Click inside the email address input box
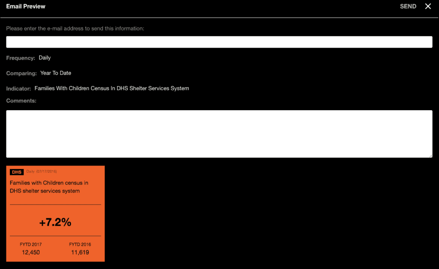This screenshot has width=439, height=269. click(x=219, y=42)
